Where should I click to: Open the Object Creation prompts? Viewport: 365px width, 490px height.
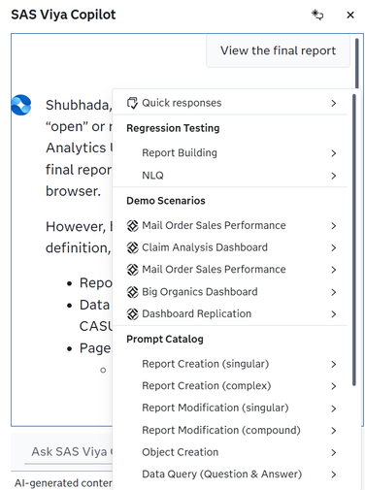point(230,452)
